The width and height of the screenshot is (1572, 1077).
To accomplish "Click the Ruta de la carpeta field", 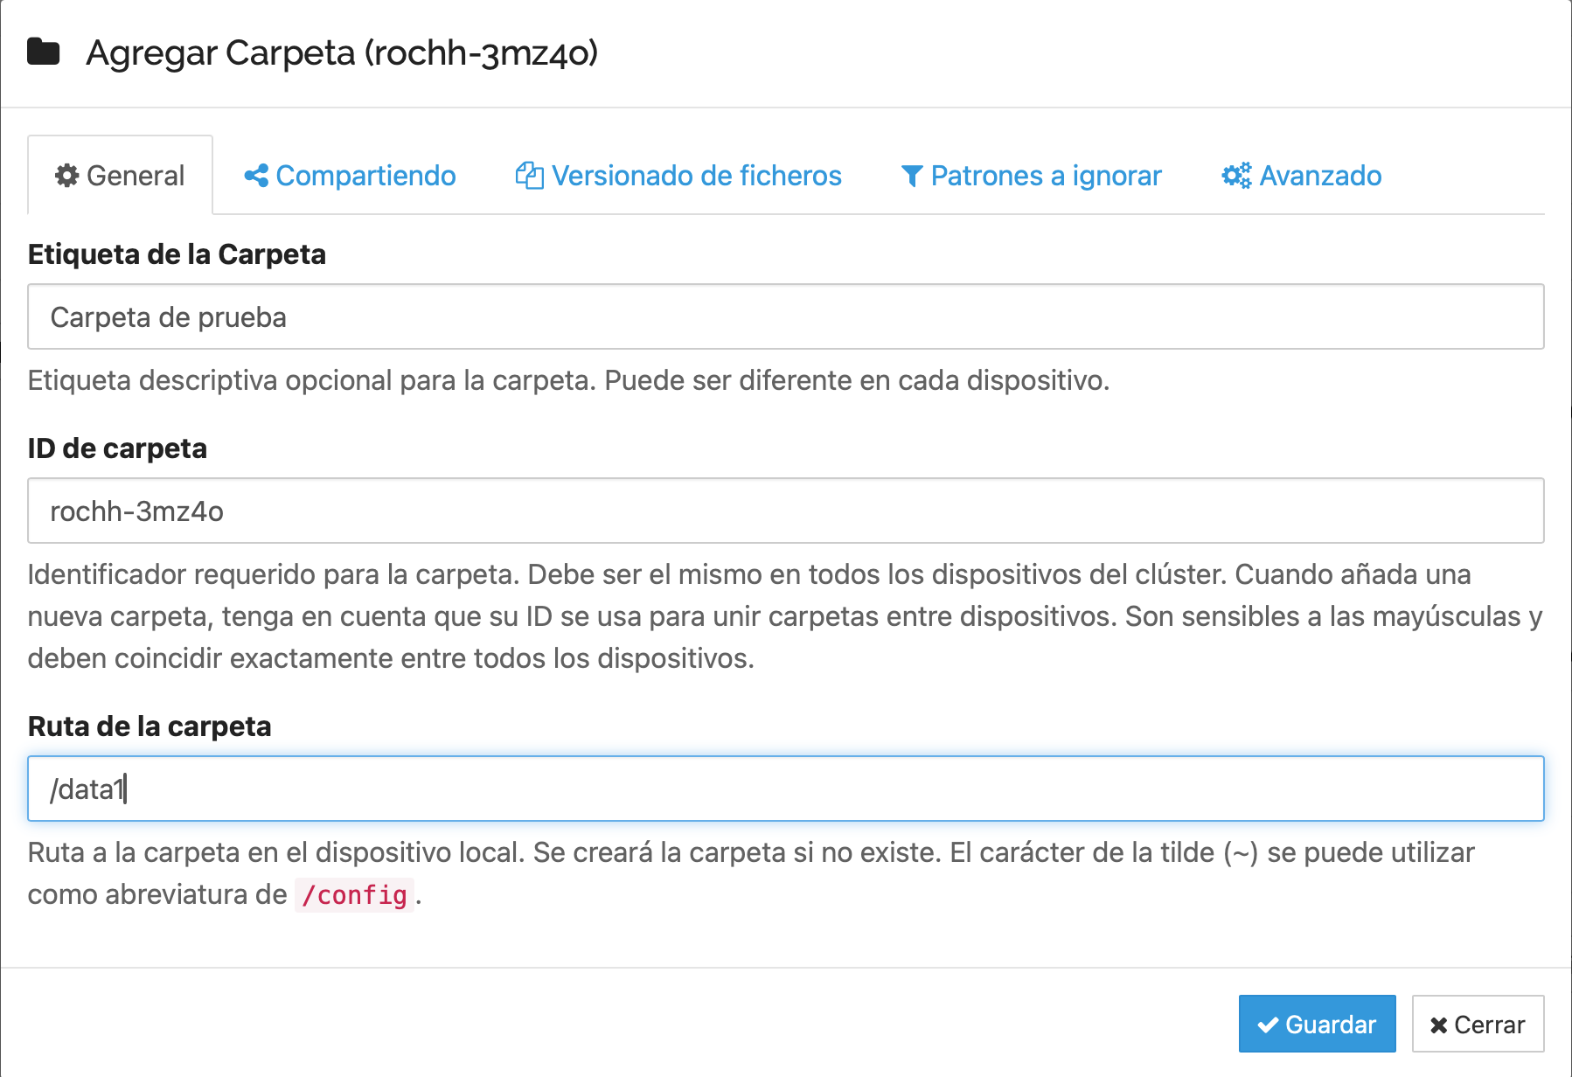I will [x=786, y=789].
